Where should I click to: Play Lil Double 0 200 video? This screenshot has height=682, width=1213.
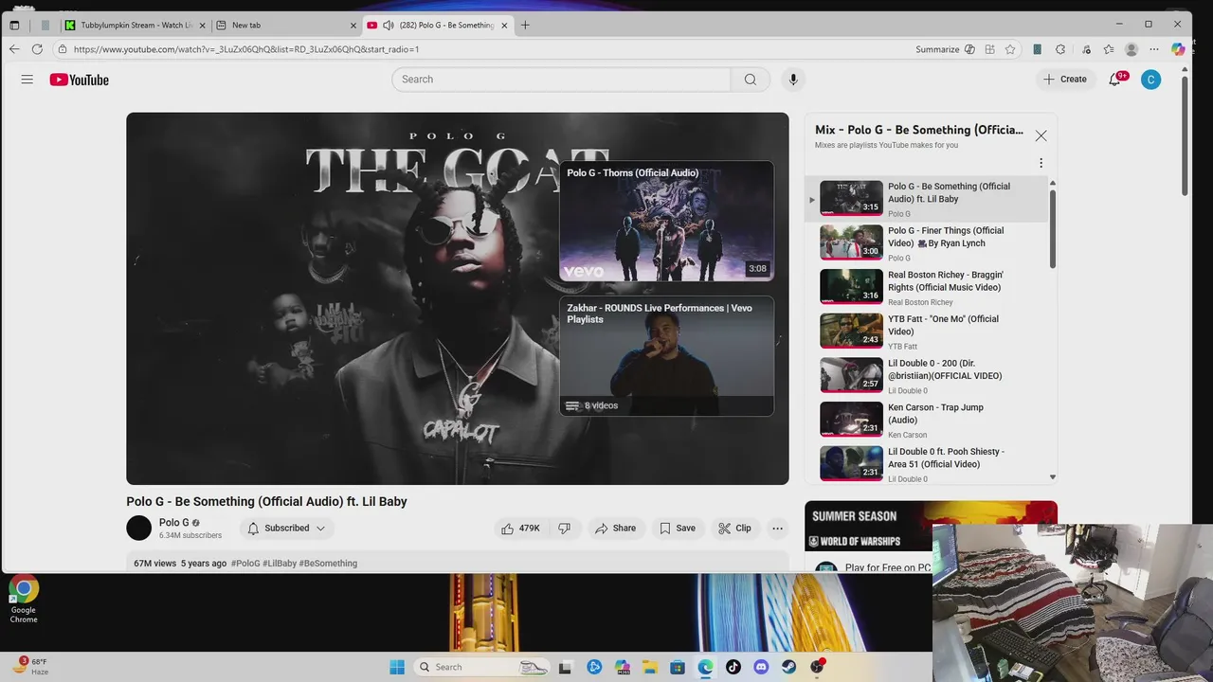click(x=927, y=376)
